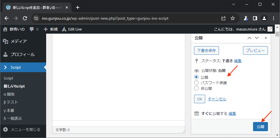Open the browser side panel icon
This screenshot has height=138, width=280.
(x=255, y=18)
